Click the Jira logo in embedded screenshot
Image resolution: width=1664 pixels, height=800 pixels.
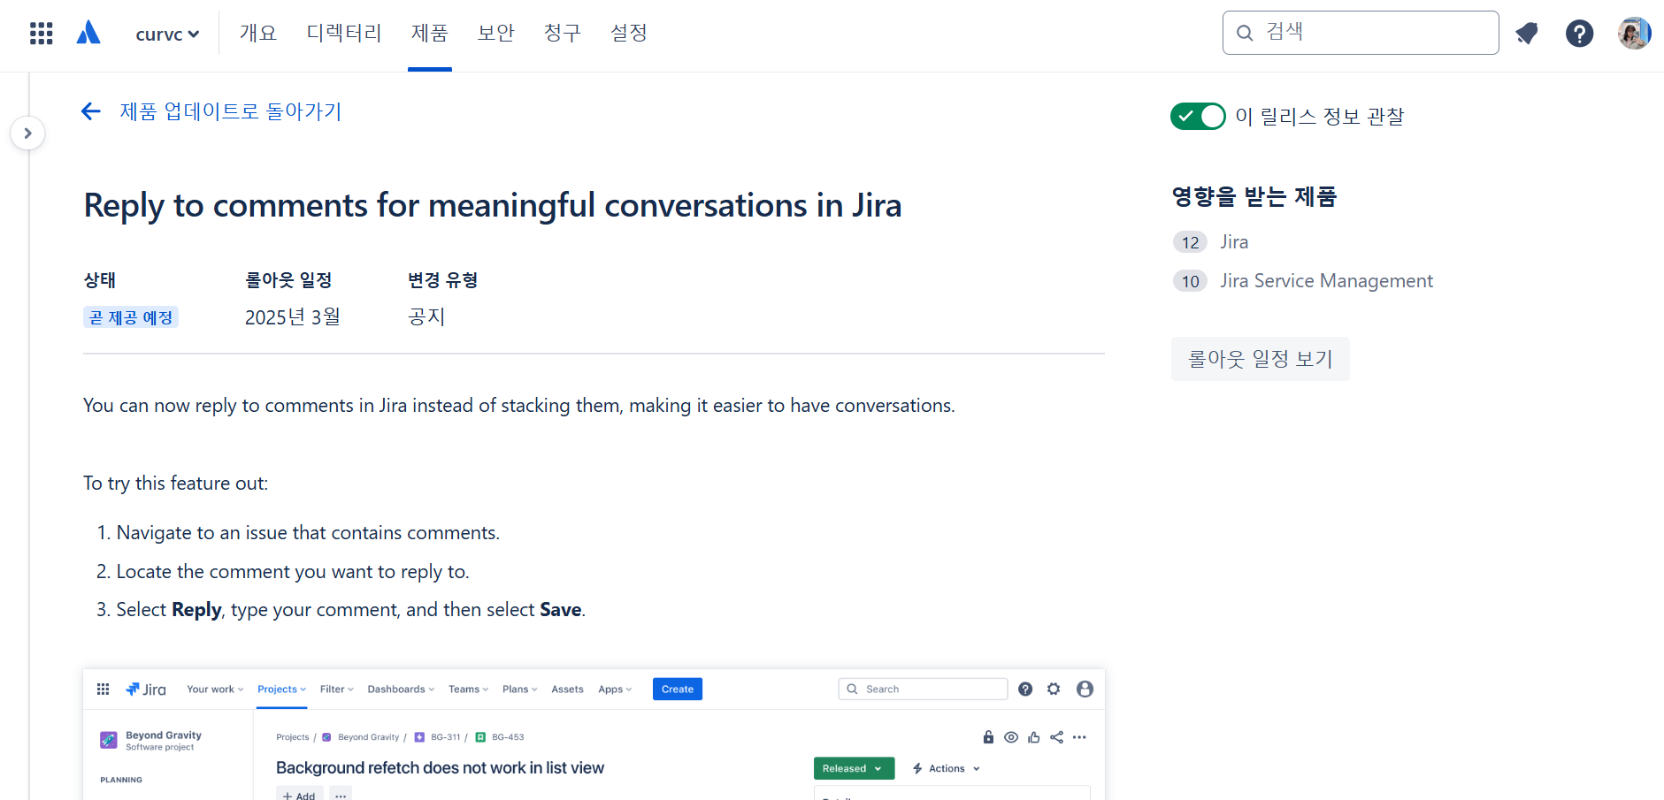coord(146,690)
